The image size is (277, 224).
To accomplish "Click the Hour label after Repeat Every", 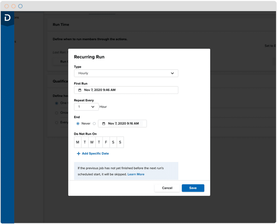I will pyautogui.click(x=103, y=107).
